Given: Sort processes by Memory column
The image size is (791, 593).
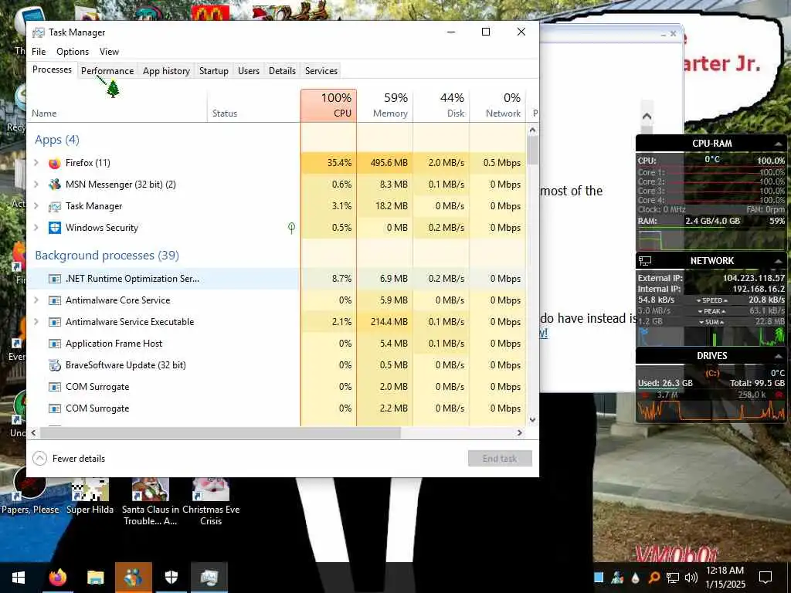Looking at the screenshot, I should pyautogui.click(x=385, y=105).
